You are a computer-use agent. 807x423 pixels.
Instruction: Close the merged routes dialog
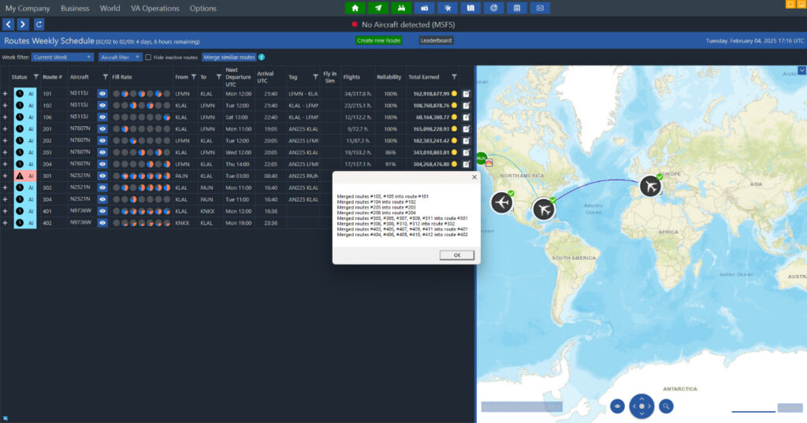474,177
